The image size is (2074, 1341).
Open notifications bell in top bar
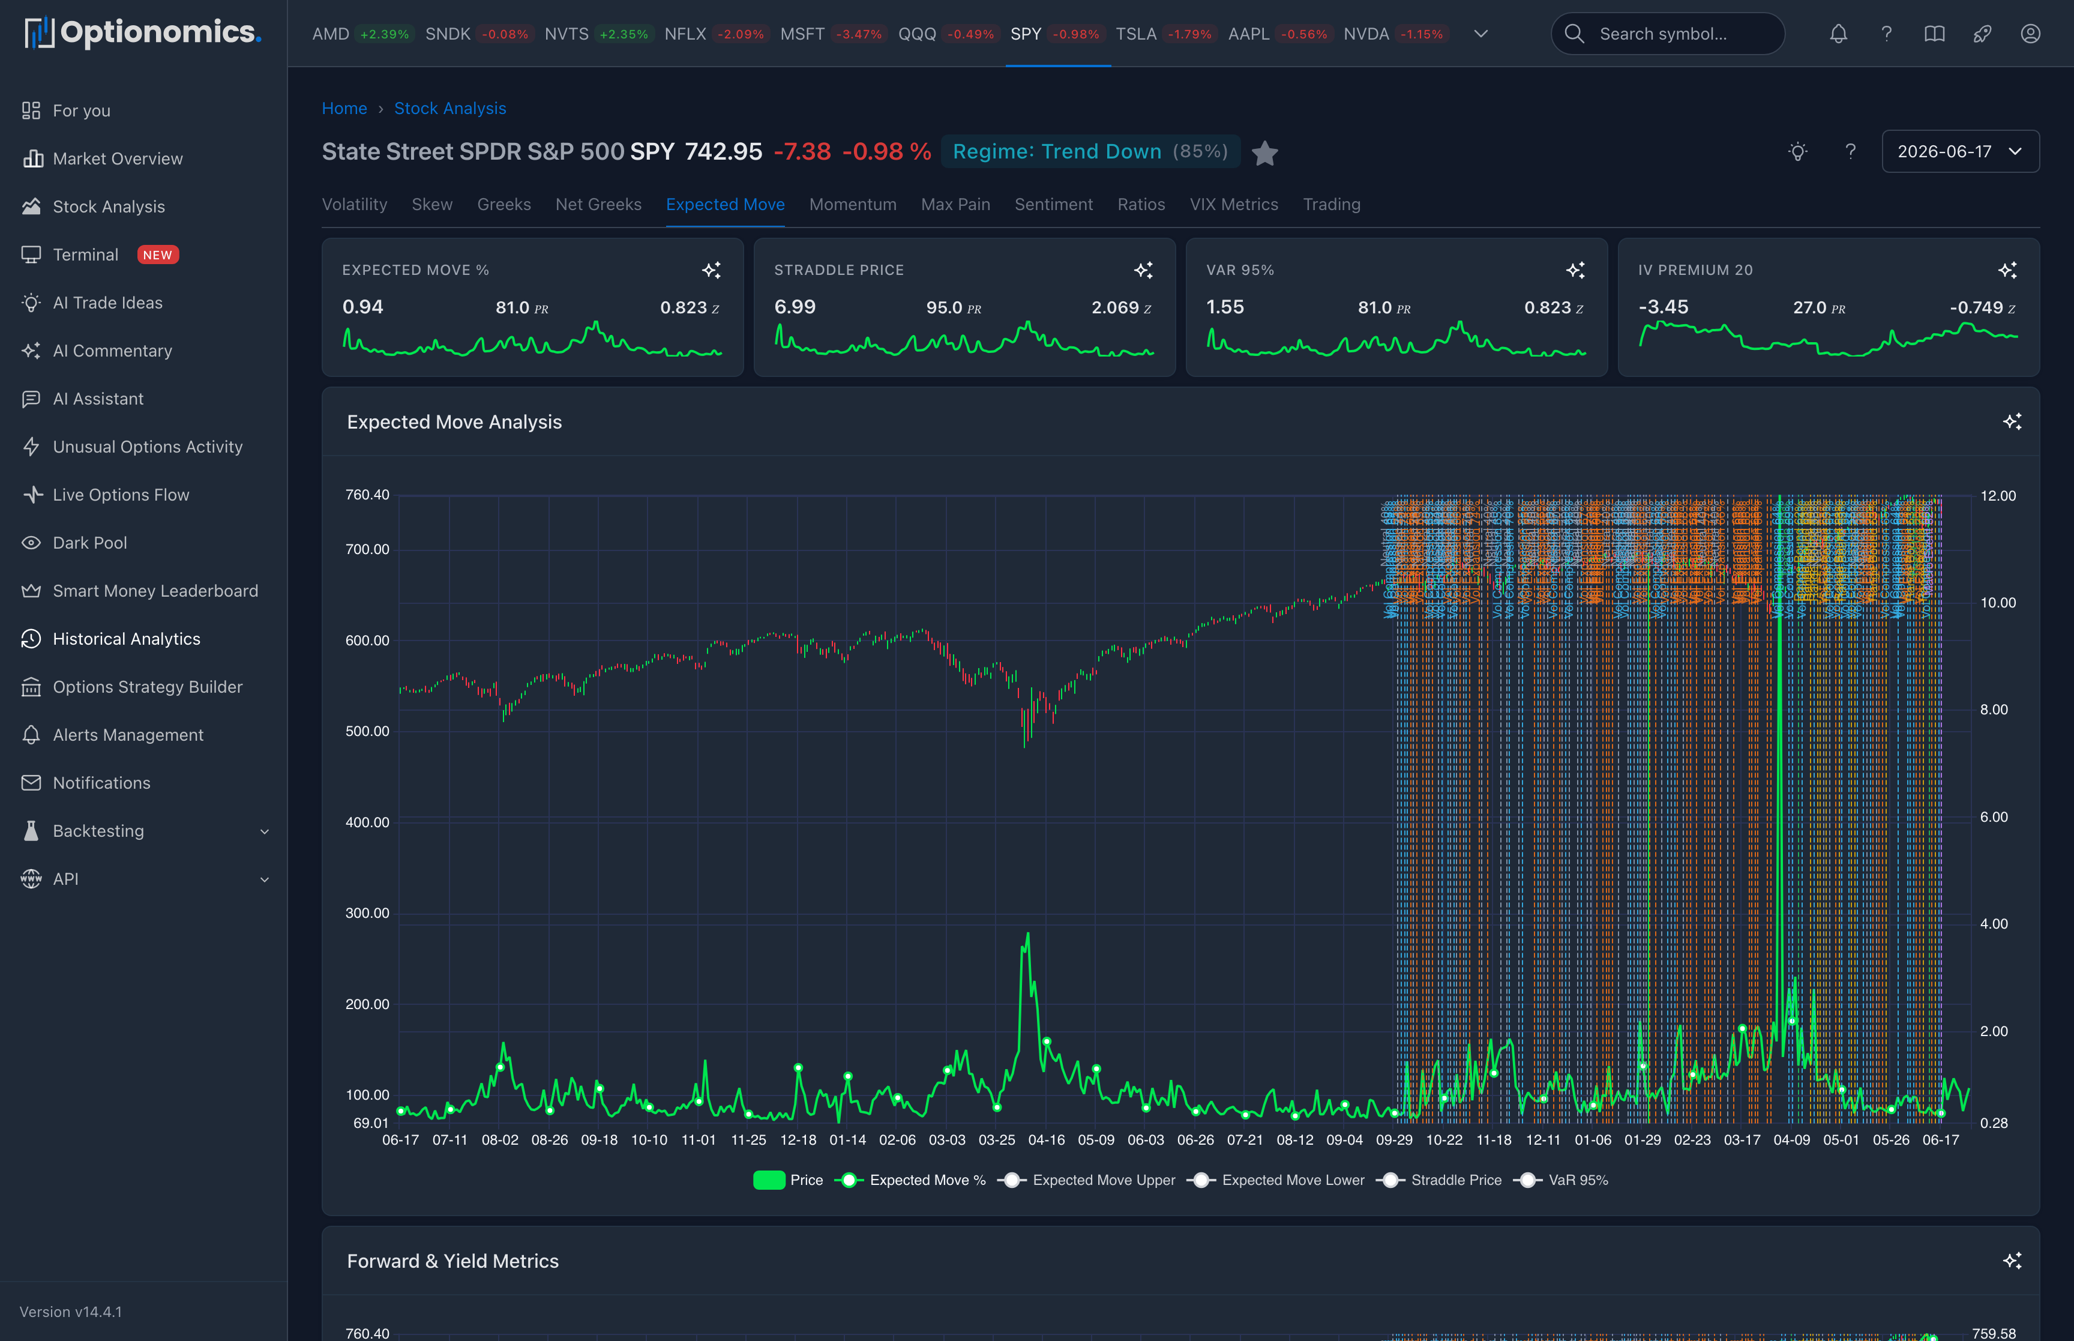(x=1838, y=34)
